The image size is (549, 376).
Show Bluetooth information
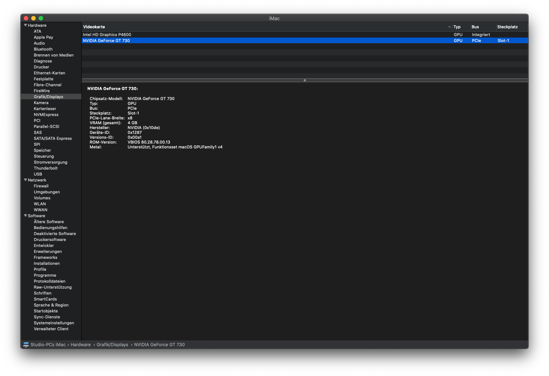(43, 49)
